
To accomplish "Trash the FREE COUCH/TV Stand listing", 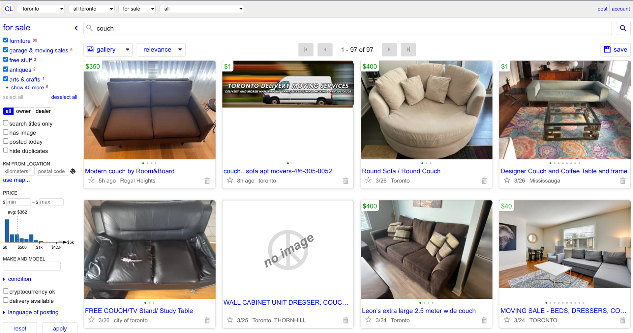I will point(207,320).
